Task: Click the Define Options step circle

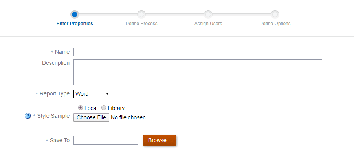Action: coord(275,15)
